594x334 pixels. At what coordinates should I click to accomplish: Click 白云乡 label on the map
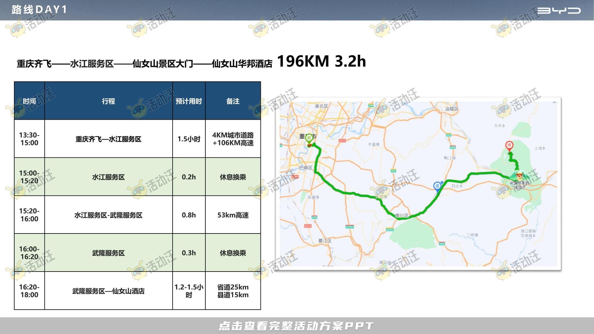pos(457,186)
